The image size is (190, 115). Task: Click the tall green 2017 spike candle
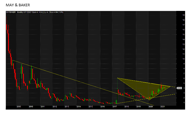point(118,89)
